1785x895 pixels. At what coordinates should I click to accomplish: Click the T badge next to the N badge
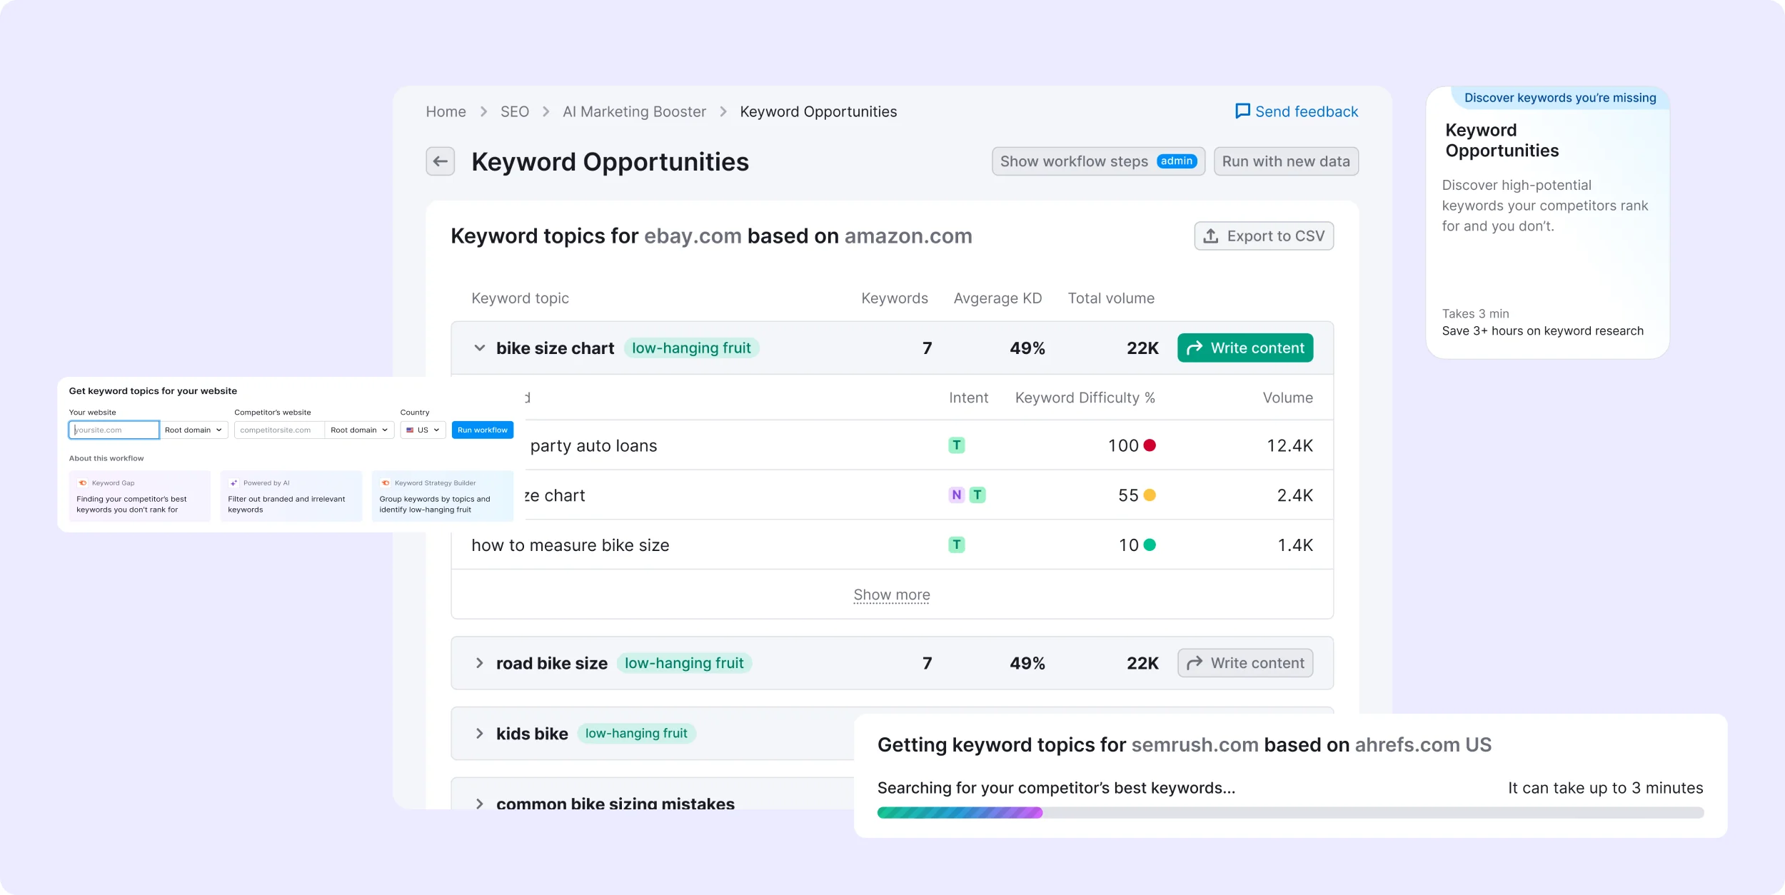977,495
